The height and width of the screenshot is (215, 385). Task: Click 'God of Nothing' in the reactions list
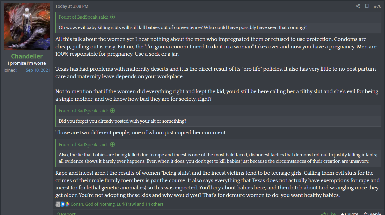[100, 204]
